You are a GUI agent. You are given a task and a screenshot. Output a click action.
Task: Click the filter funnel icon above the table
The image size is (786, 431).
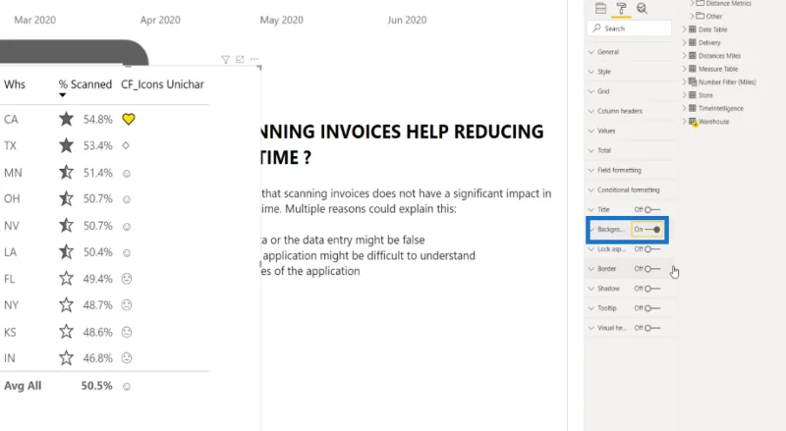pyautogui.click(x=226, y=60)
